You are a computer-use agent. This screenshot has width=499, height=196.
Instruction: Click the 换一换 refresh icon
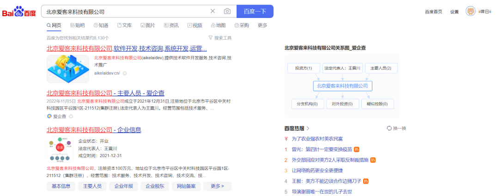pos(389,128)
